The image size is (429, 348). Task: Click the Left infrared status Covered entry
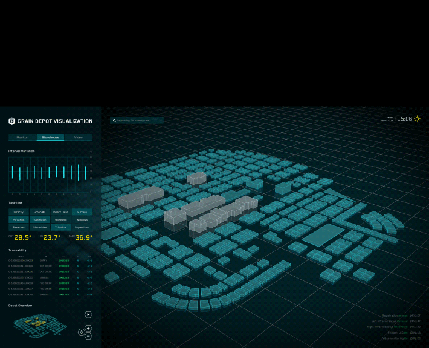tap(396, 321)
